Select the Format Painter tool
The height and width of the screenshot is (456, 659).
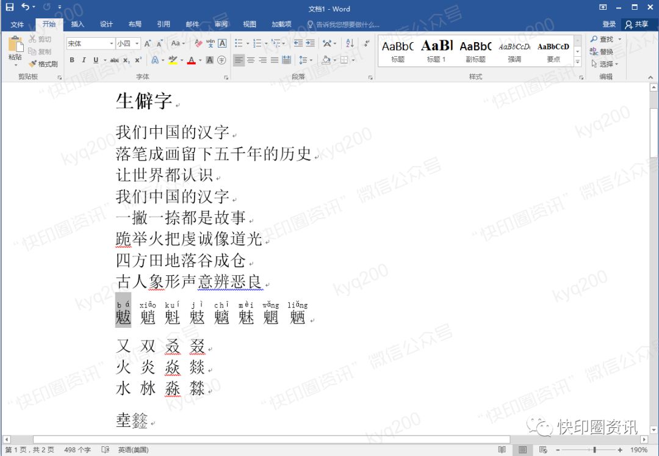tap(43, 63)
